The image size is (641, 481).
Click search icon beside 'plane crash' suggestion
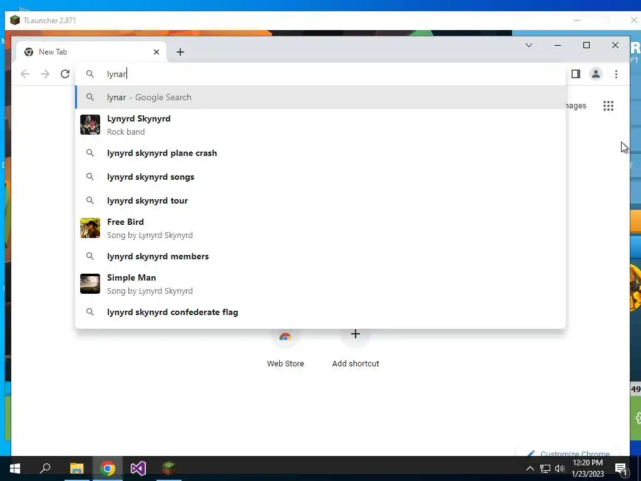[90, 153]
